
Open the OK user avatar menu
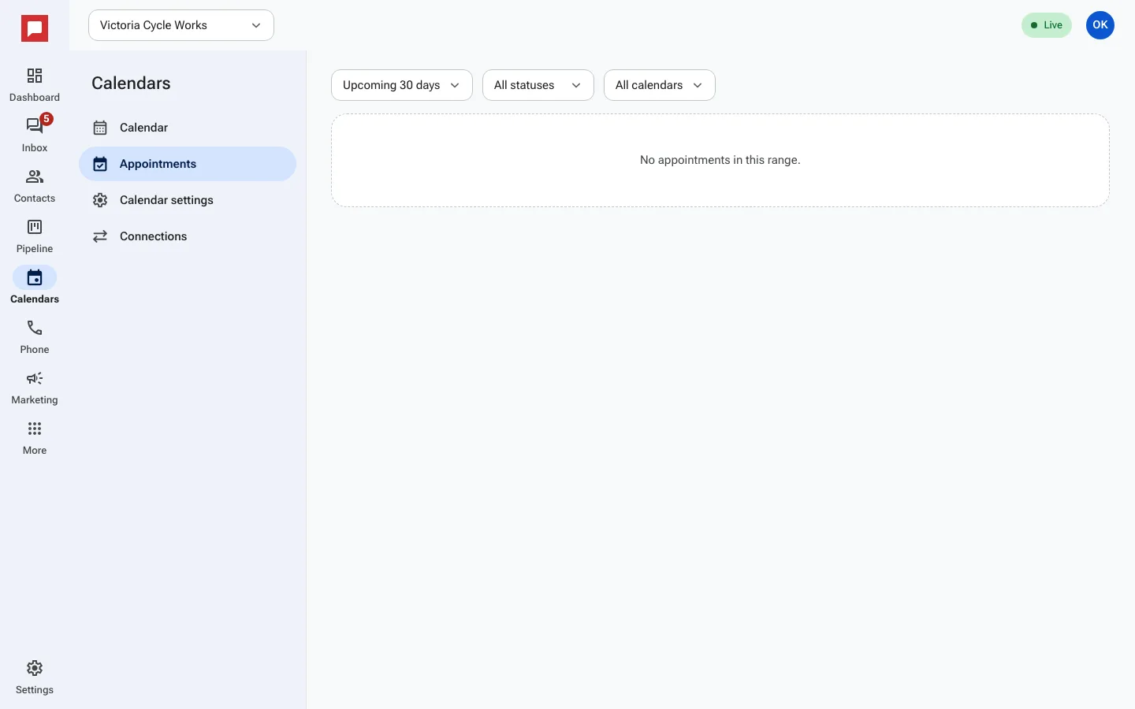coord(1100,25)
